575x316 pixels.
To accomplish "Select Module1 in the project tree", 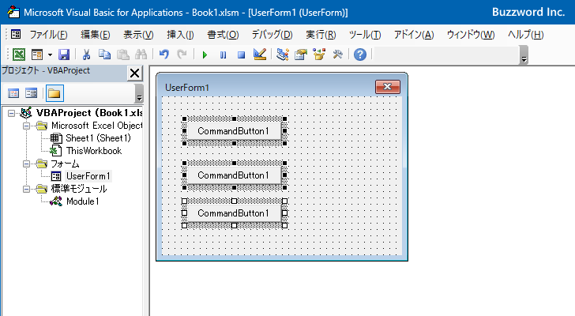I will 82,201.
